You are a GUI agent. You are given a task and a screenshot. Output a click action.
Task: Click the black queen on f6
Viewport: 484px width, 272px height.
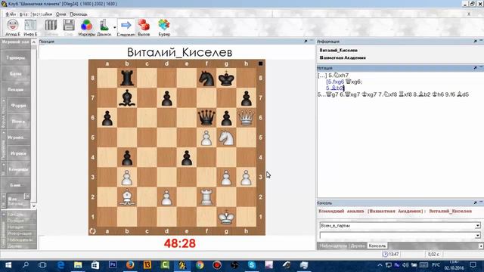206,118
